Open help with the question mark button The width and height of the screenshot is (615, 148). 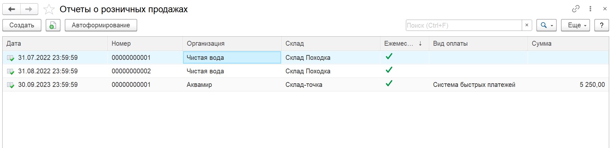pyautogui.click(x=601, y=25)
